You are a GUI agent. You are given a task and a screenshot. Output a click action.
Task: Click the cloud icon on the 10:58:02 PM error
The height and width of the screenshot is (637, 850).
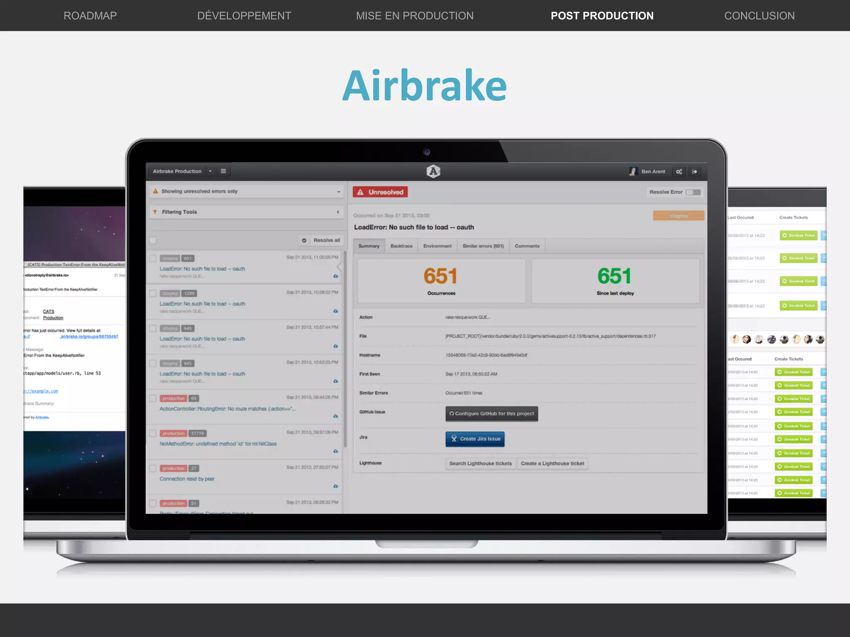(x=336, y=311)
